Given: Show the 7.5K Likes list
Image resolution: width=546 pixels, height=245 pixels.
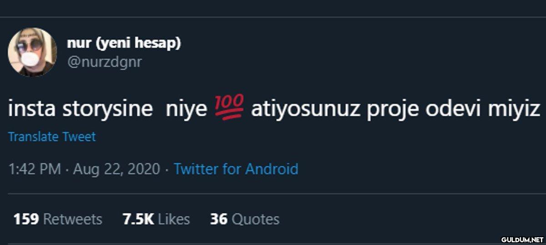Looking at the screenshot, I should pos(156,219).
